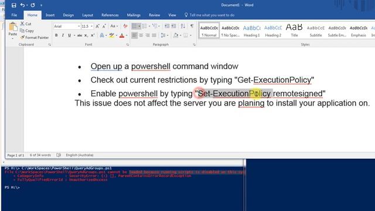This screenshot has width=375, height=211.
Task: Toggle strikethrough formatting
Action: click(80, 35)
